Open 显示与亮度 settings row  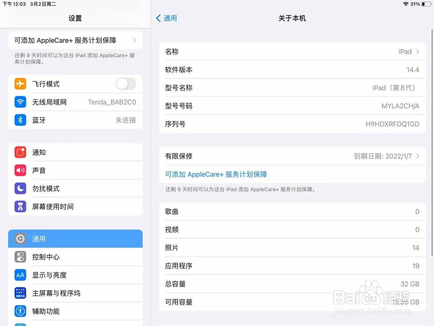tap(75, 275)
